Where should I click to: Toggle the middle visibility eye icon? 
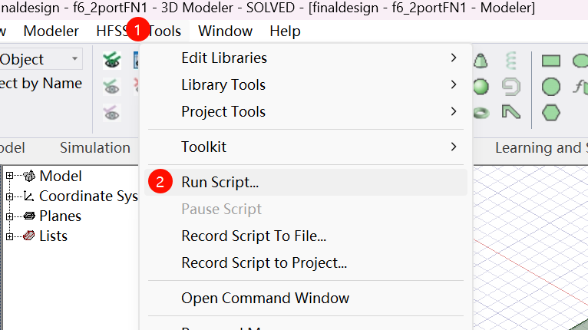(x=112, y=86)
